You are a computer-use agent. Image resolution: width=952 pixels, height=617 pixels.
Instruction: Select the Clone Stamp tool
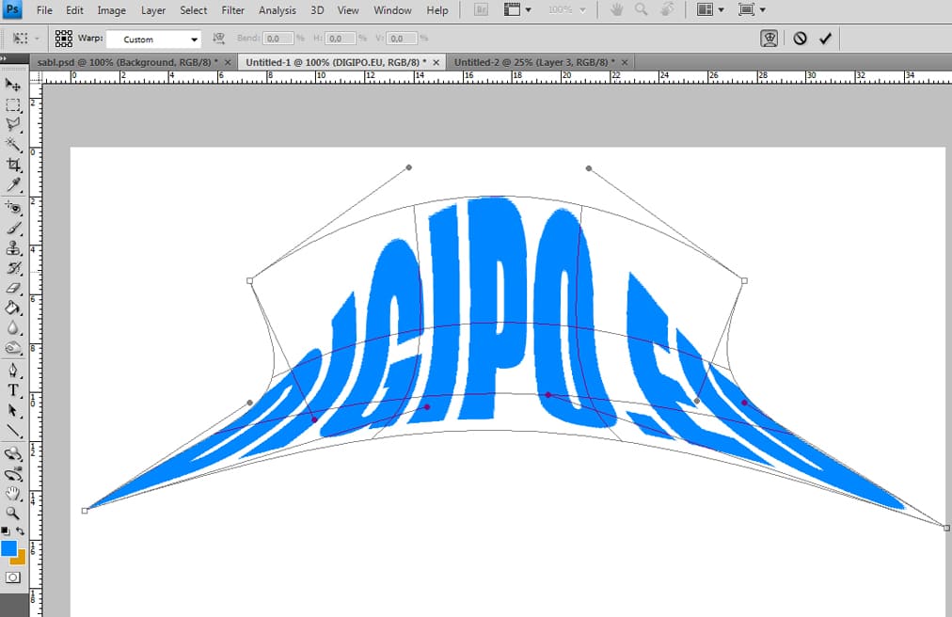pos(13,248)
